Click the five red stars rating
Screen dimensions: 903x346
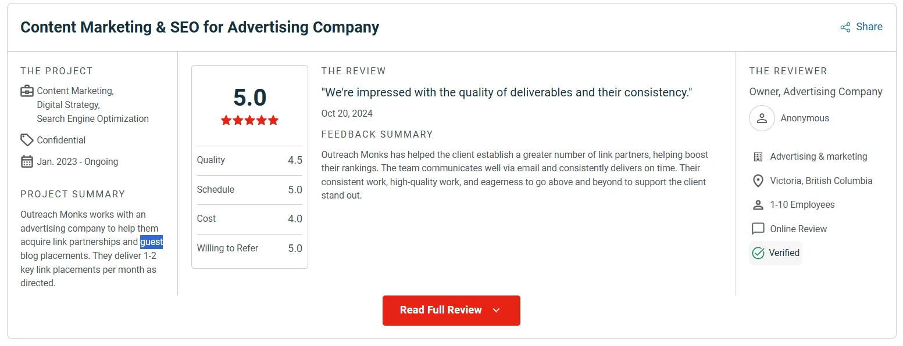click(249, 121)
